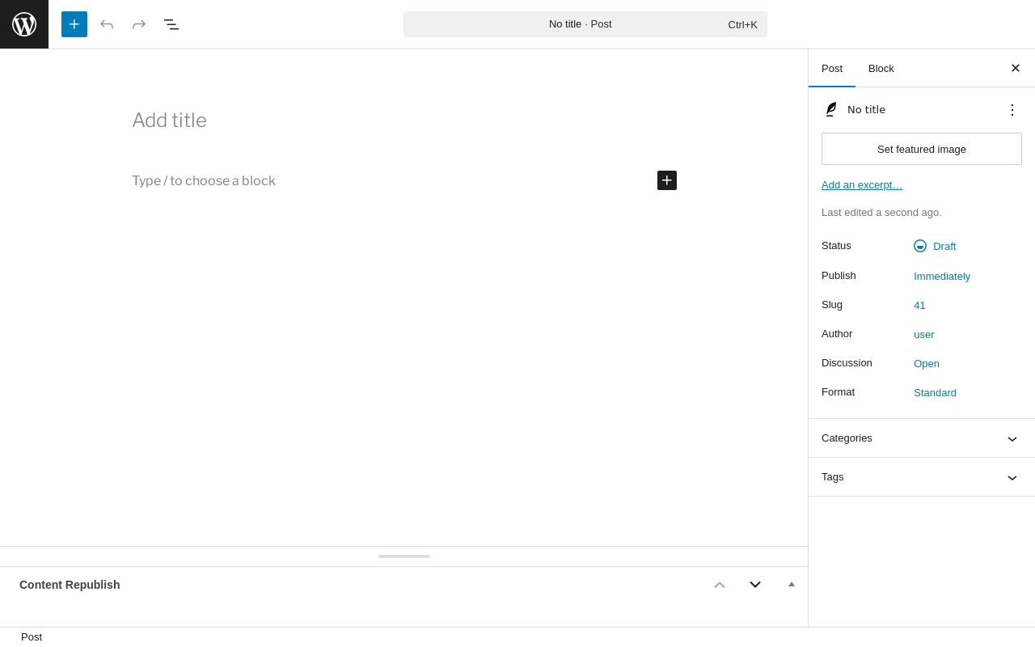Undo the last change
The height and width of the screenshot is (647, 1035).
[x=107, y=24]
